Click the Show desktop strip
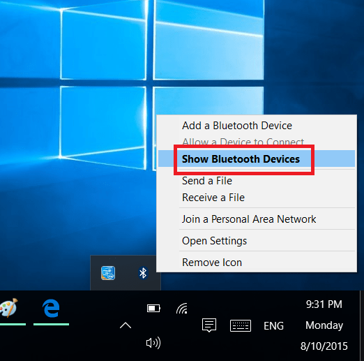The width and height of the screenshot is (364, 361). pyautogui.click(x=362, y=325)
